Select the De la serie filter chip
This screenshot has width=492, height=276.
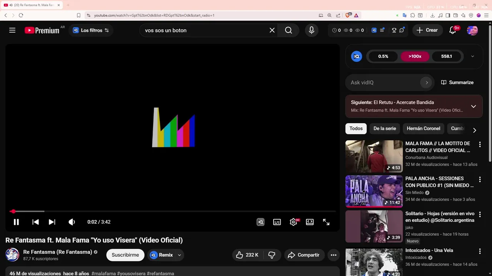coord(385,128)
